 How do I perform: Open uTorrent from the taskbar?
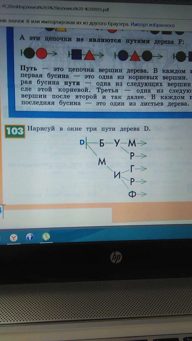click(x=46, y=236)
